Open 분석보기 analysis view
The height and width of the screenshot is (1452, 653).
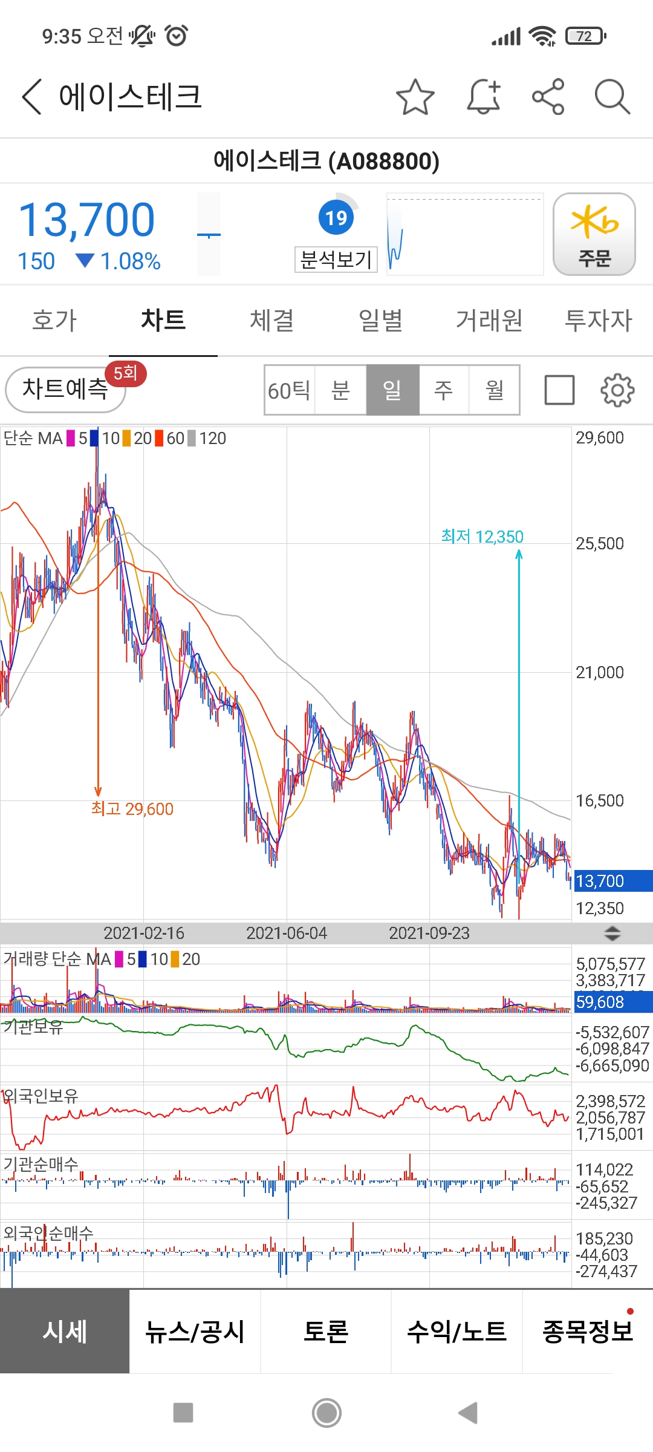click(336, 260)
